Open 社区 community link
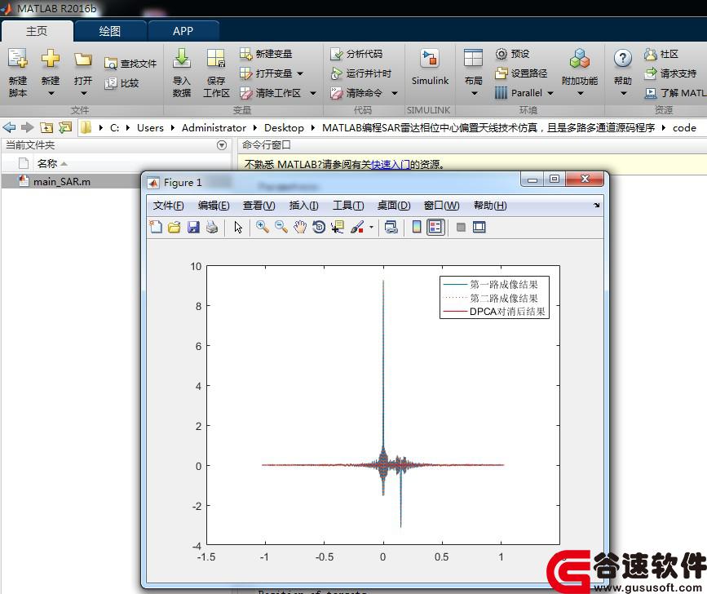707x594 pixels. 661,54
